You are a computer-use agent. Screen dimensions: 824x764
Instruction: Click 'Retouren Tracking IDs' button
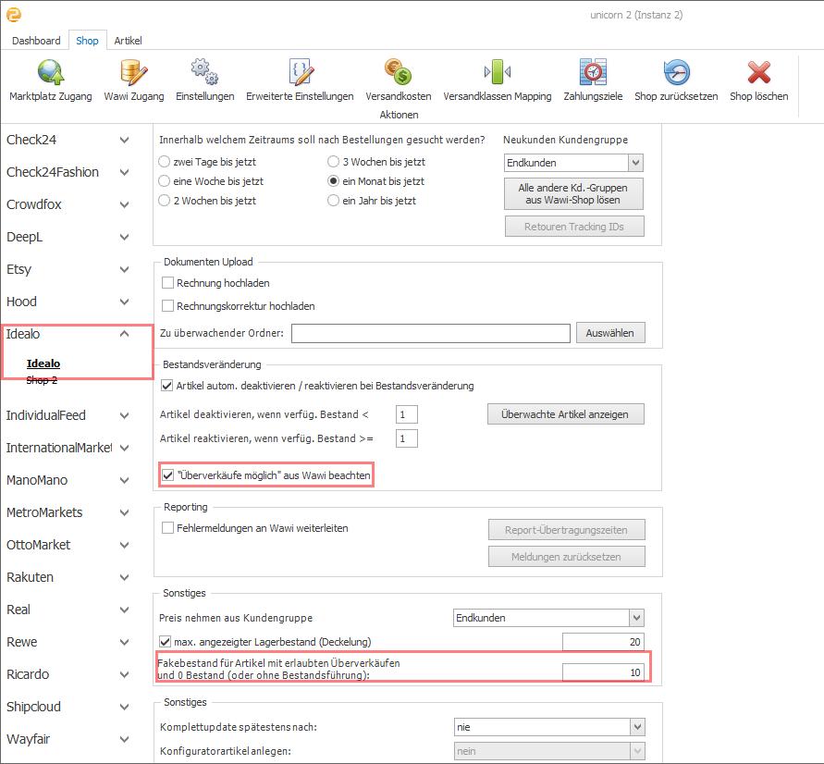pos(574,227)
